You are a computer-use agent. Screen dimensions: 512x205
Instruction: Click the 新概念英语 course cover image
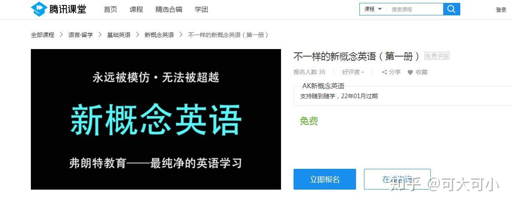coord(156,119)
